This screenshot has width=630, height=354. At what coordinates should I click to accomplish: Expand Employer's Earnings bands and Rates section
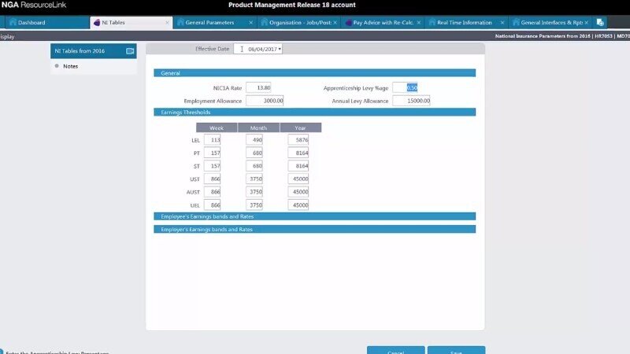click(314, 230)
